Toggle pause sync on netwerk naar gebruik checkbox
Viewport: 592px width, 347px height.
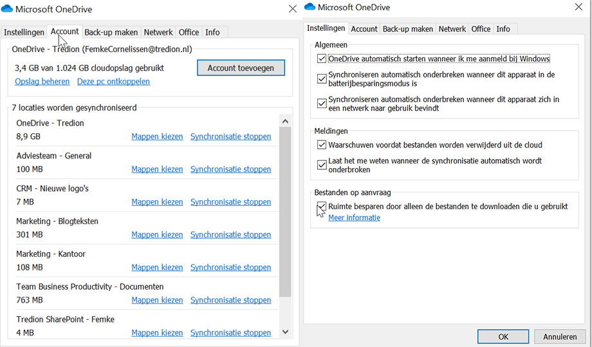point(322,104)
